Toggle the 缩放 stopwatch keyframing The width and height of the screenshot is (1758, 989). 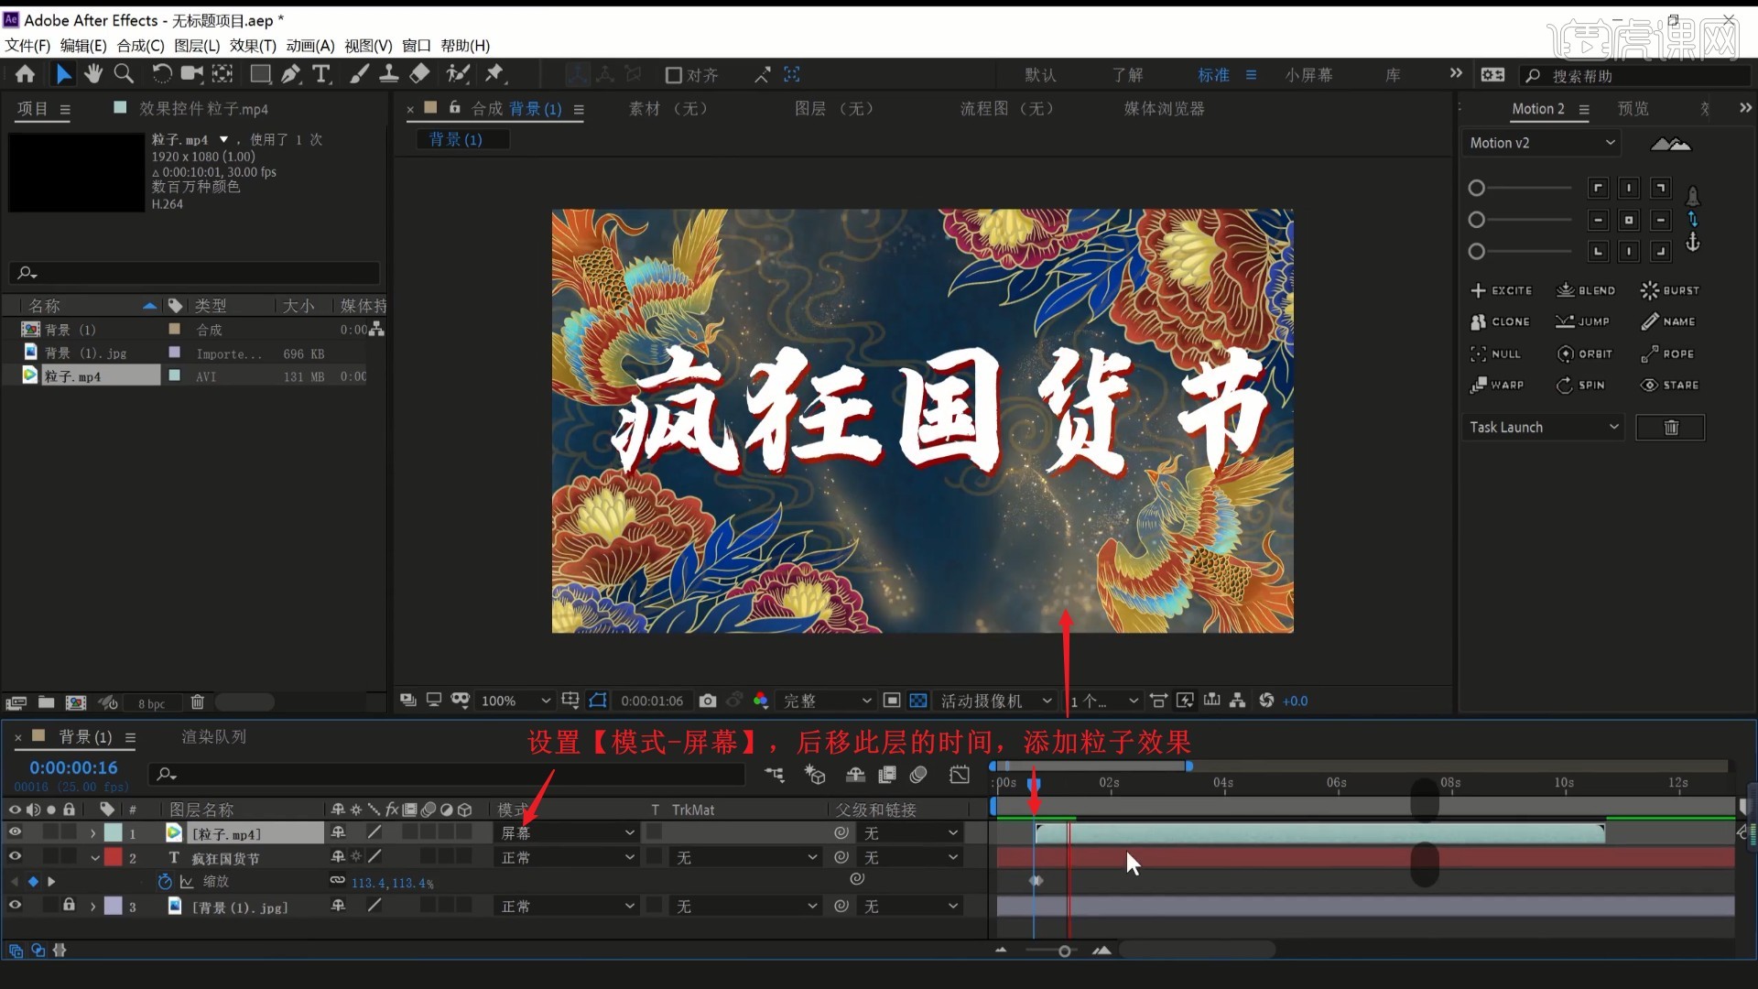165,881
